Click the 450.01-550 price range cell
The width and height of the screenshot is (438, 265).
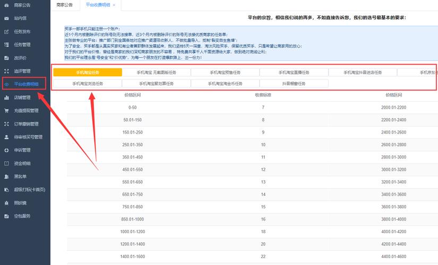(132, 170)
